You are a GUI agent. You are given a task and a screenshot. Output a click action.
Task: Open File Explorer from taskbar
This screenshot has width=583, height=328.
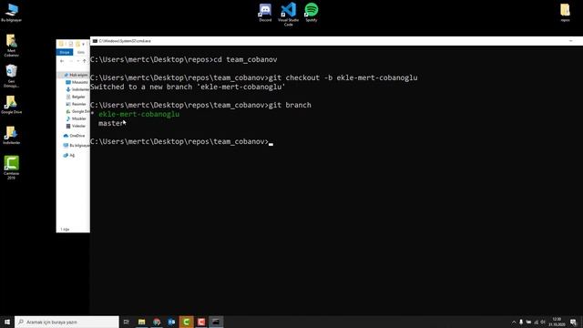142,322
